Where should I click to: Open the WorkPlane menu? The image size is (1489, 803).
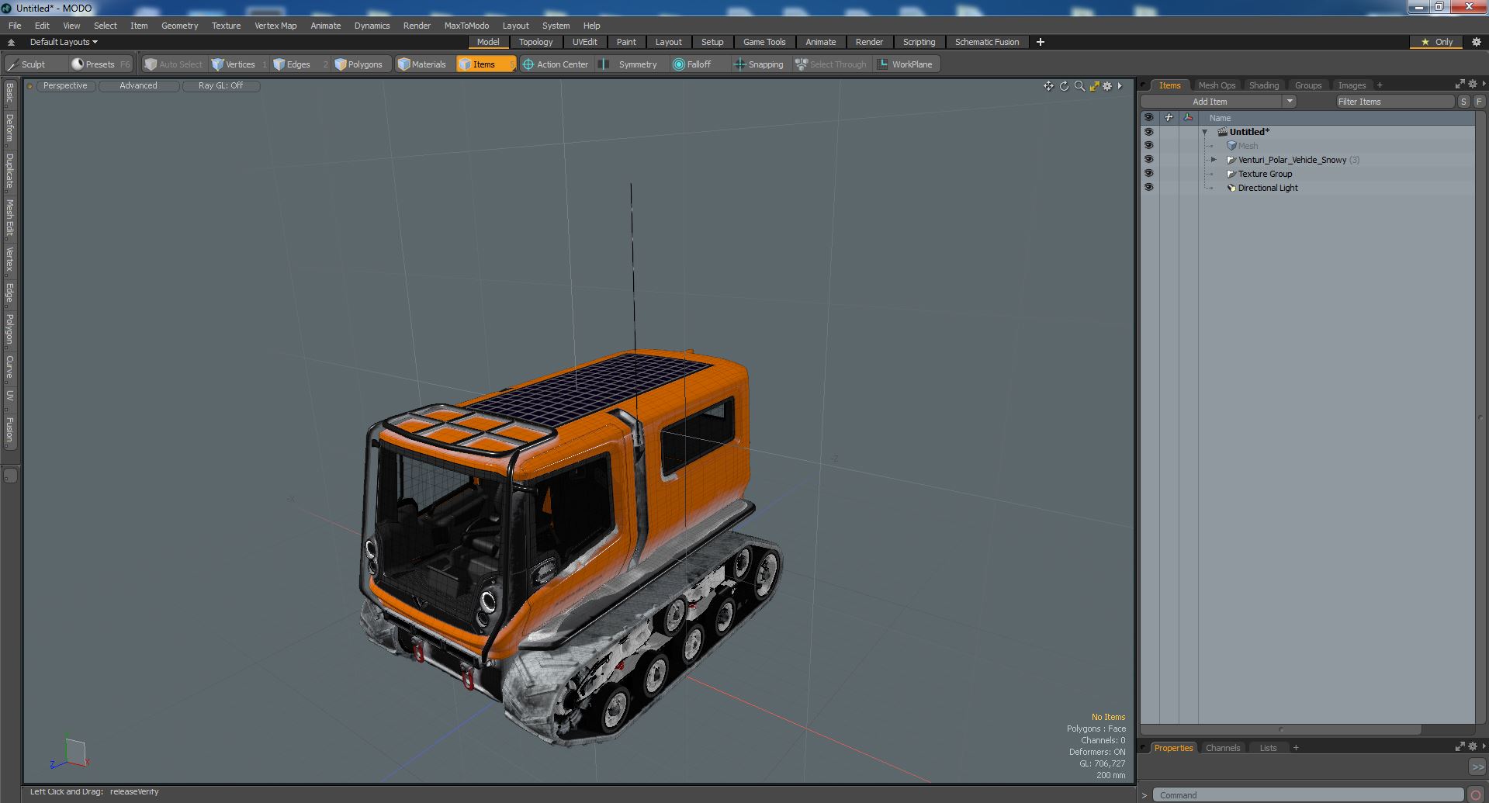(906, 64)
